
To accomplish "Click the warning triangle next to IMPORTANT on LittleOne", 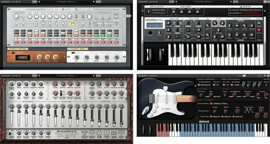I will click(241, 6).
